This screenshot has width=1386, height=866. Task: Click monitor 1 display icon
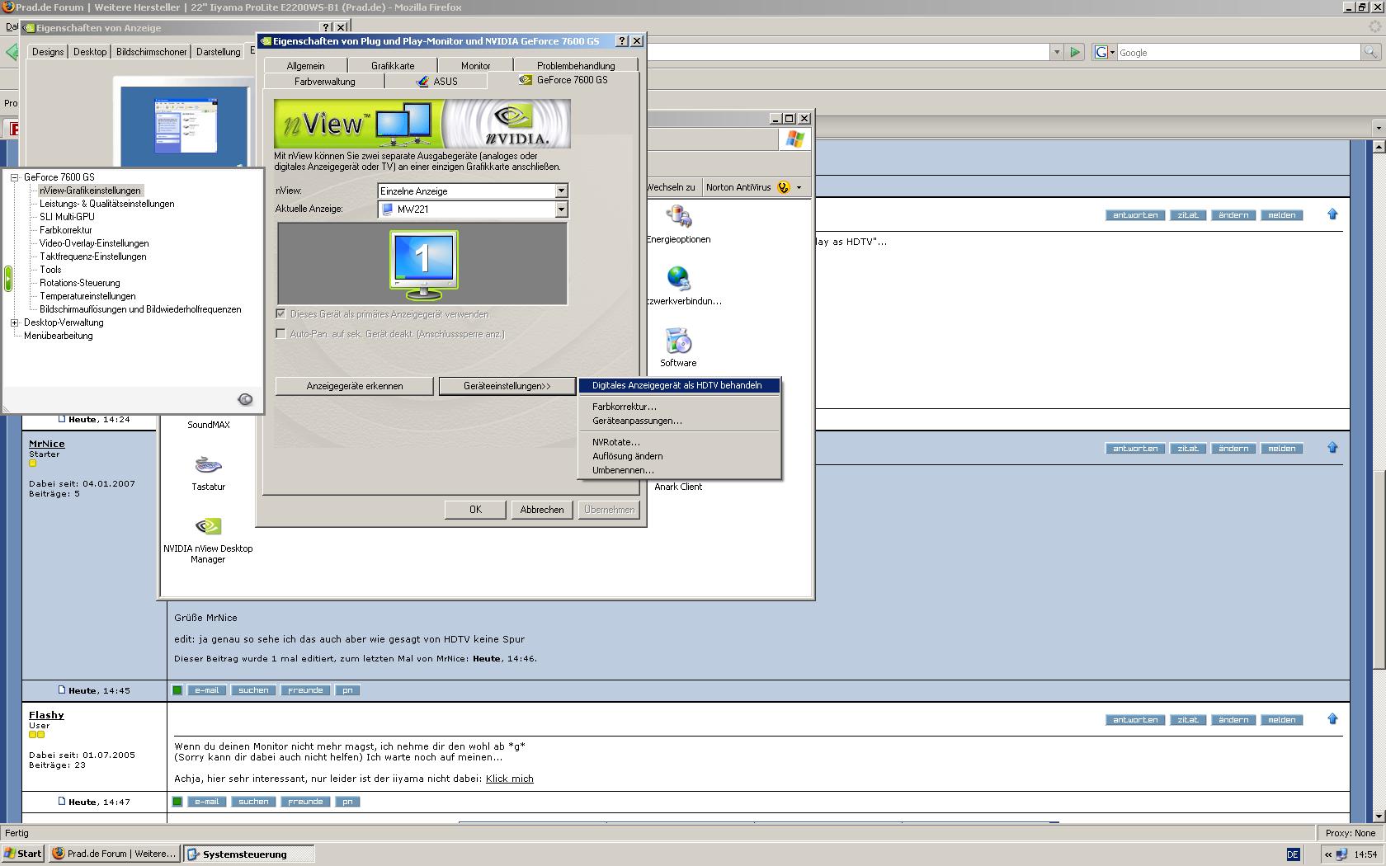(423, 264)
